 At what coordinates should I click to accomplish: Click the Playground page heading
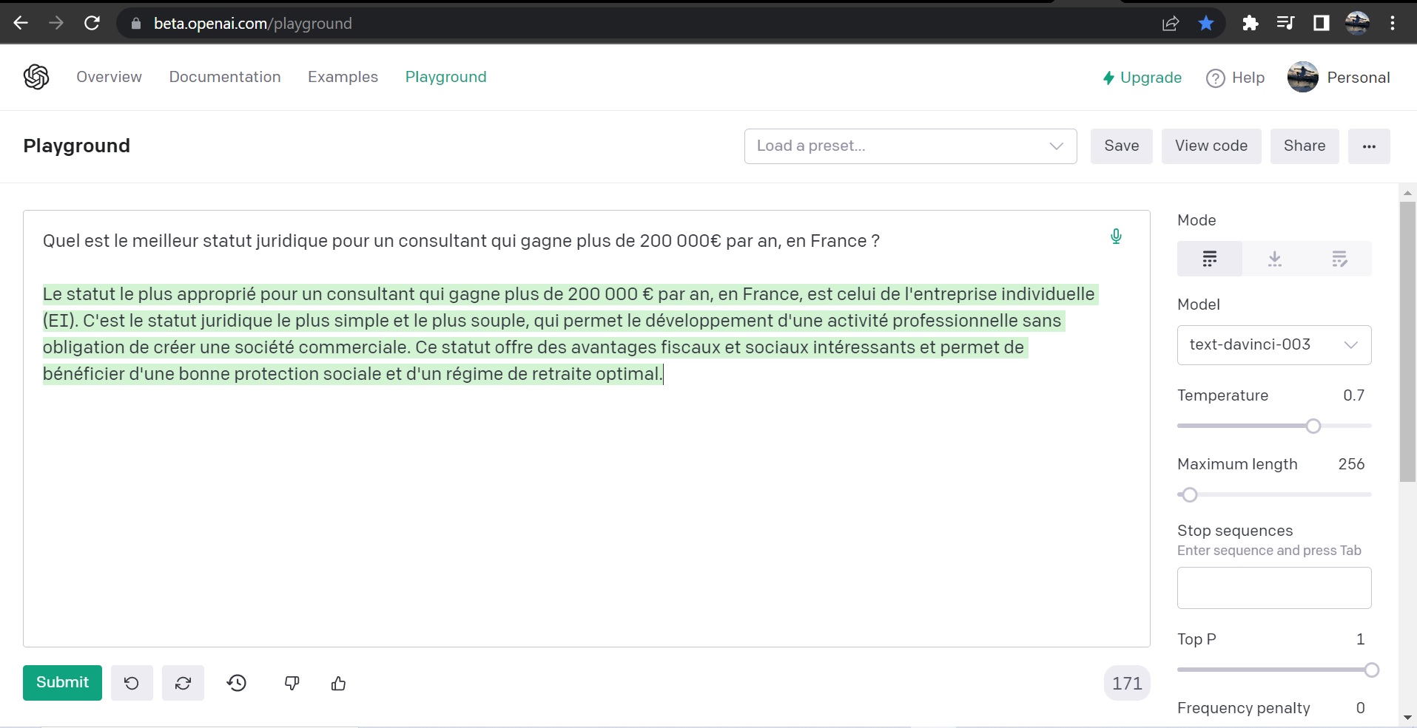[77, 146]
